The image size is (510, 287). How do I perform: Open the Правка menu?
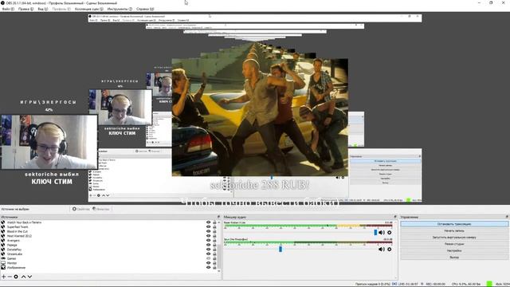(25, 9)
